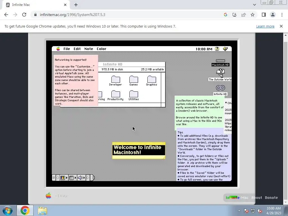The height and width of the screenshot is (216, 288).
Task: Open the Color menu
Action: [102, 49]
